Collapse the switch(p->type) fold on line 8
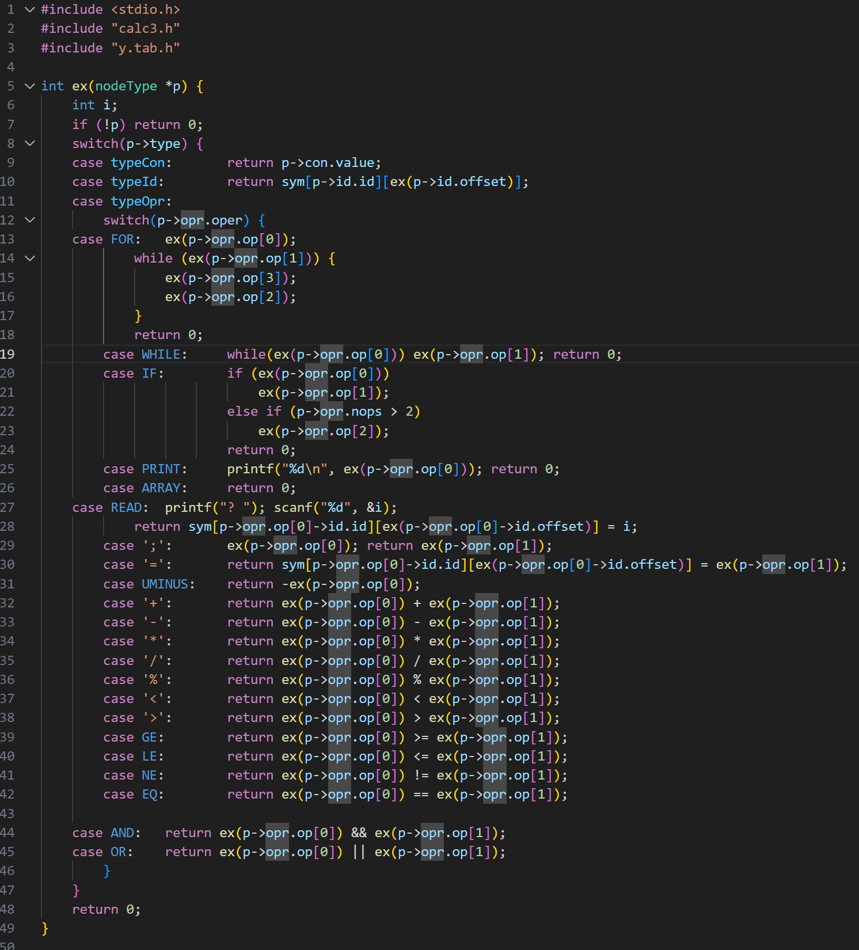Screen dimensions: 859x950 click(30, 143)
